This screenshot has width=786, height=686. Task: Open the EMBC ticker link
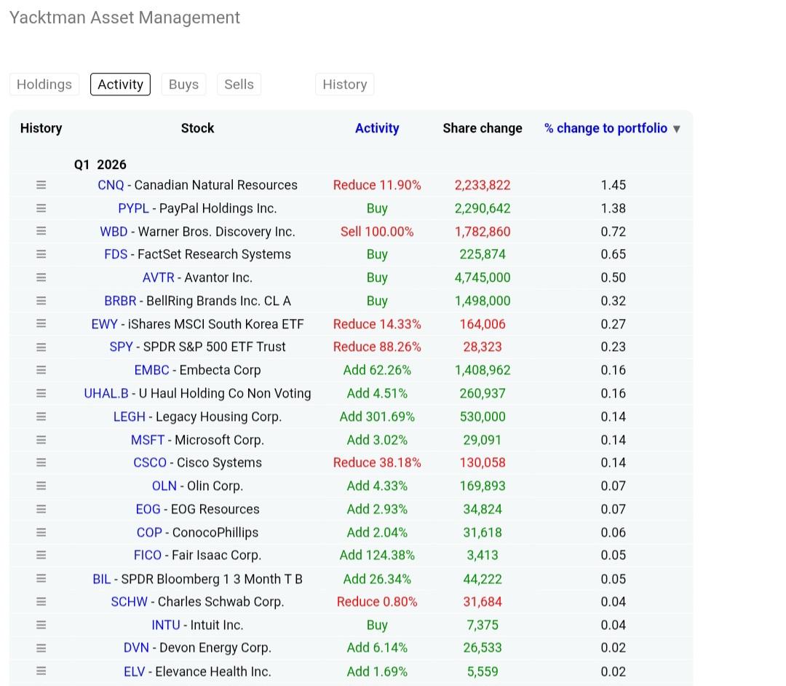152,370
